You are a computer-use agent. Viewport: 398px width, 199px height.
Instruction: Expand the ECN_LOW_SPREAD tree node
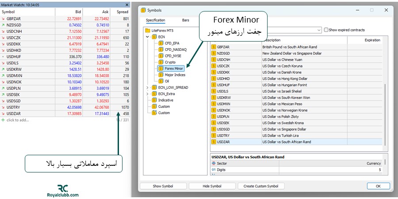148,88
